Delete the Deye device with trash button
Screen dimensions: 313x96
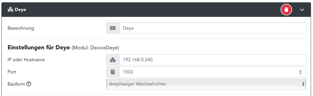[286, 10]
